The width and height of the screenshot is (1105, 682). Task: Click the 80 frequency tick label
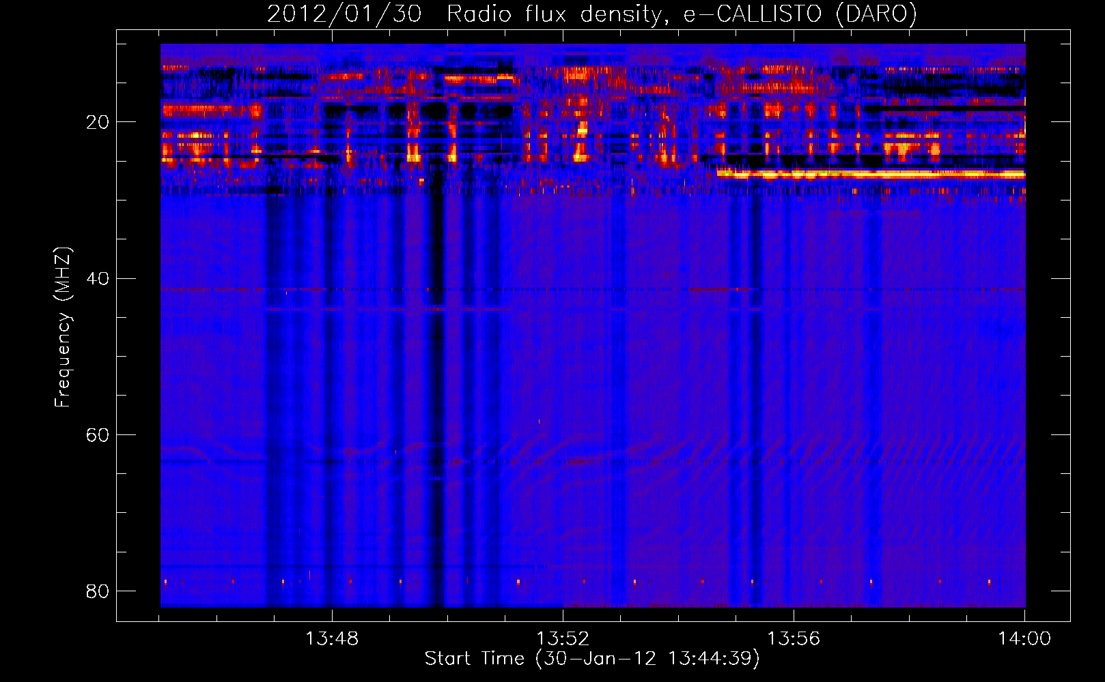tap(97, 591)
